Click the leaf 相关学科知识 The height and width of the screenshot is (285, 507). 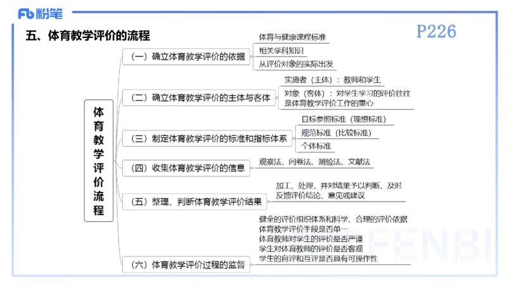(x=281, y=51)
